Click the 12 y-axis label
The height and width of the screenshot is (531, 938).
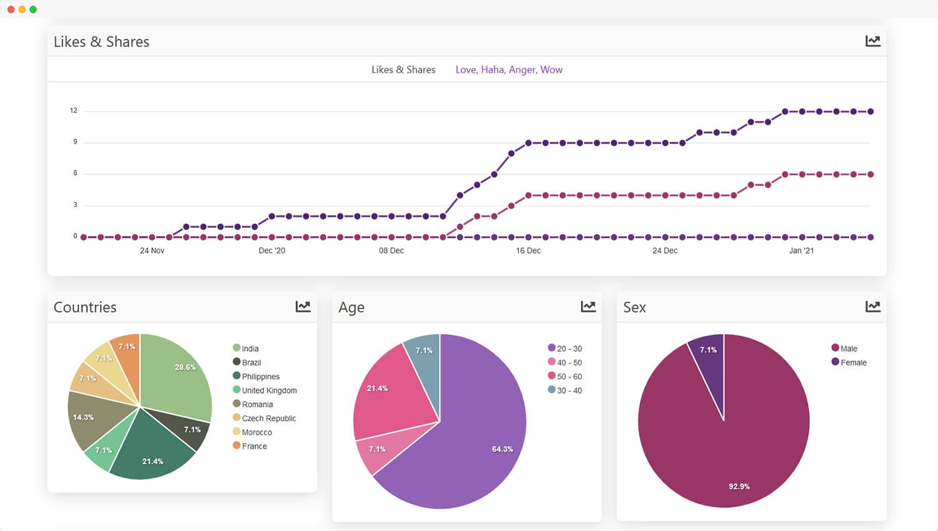click(x=74, y=111)
